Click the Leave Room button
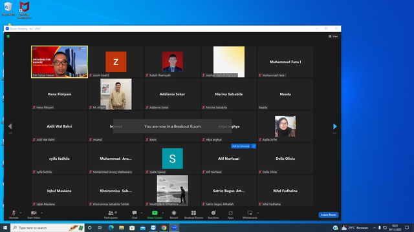The height and width of the screenshot is (232, 414). [x=328, y=215]
